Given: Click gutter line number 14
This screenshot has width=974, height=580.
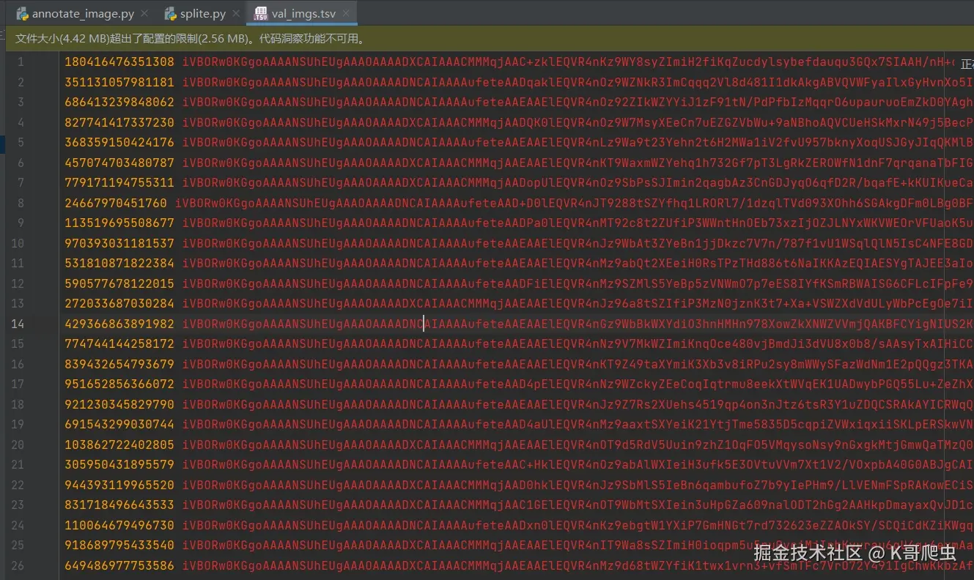Looking at the screenshot, I should click(x=18, y=324).
